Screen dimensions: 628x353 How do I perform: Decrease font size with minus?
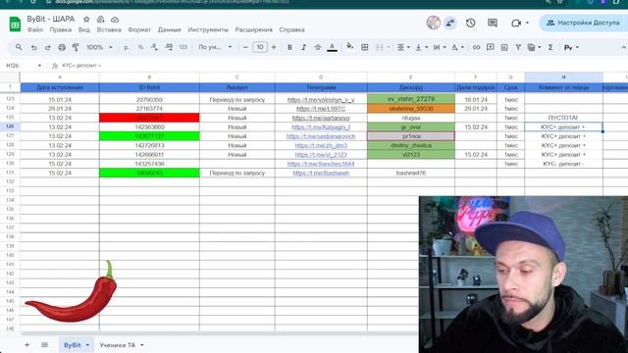pyautogui.click(x=245, y=47)
